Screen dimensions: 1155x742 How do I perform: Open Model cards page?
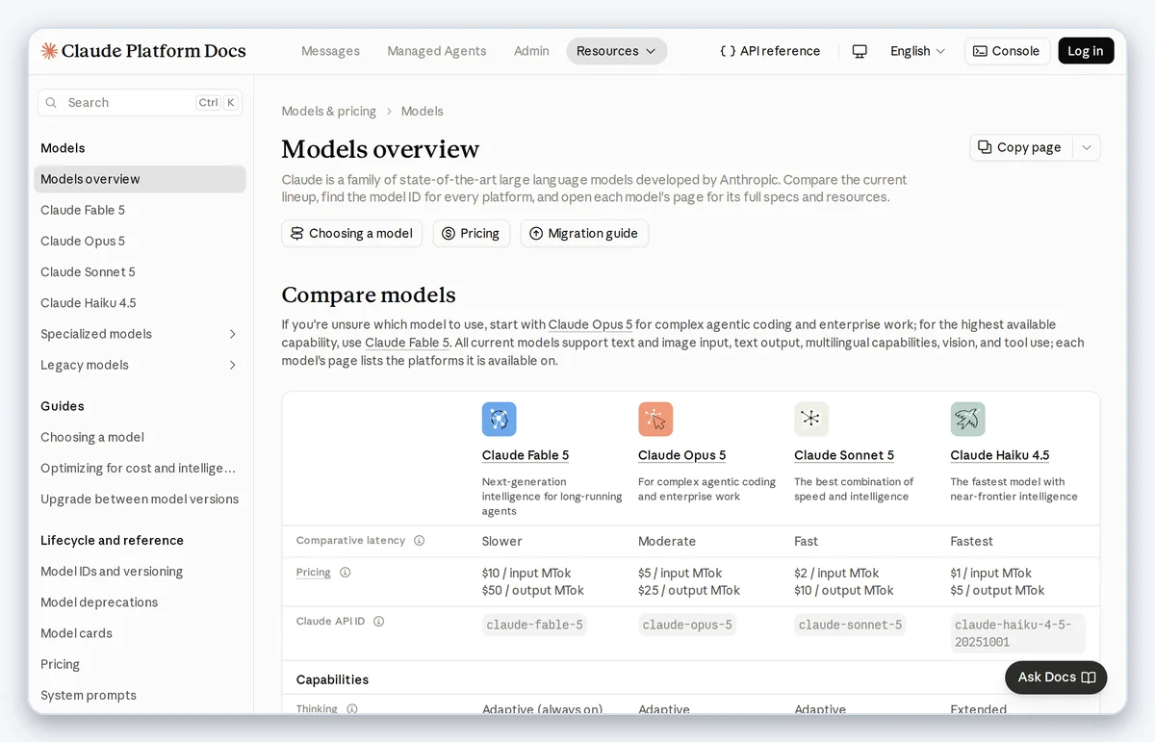(140, 632)
